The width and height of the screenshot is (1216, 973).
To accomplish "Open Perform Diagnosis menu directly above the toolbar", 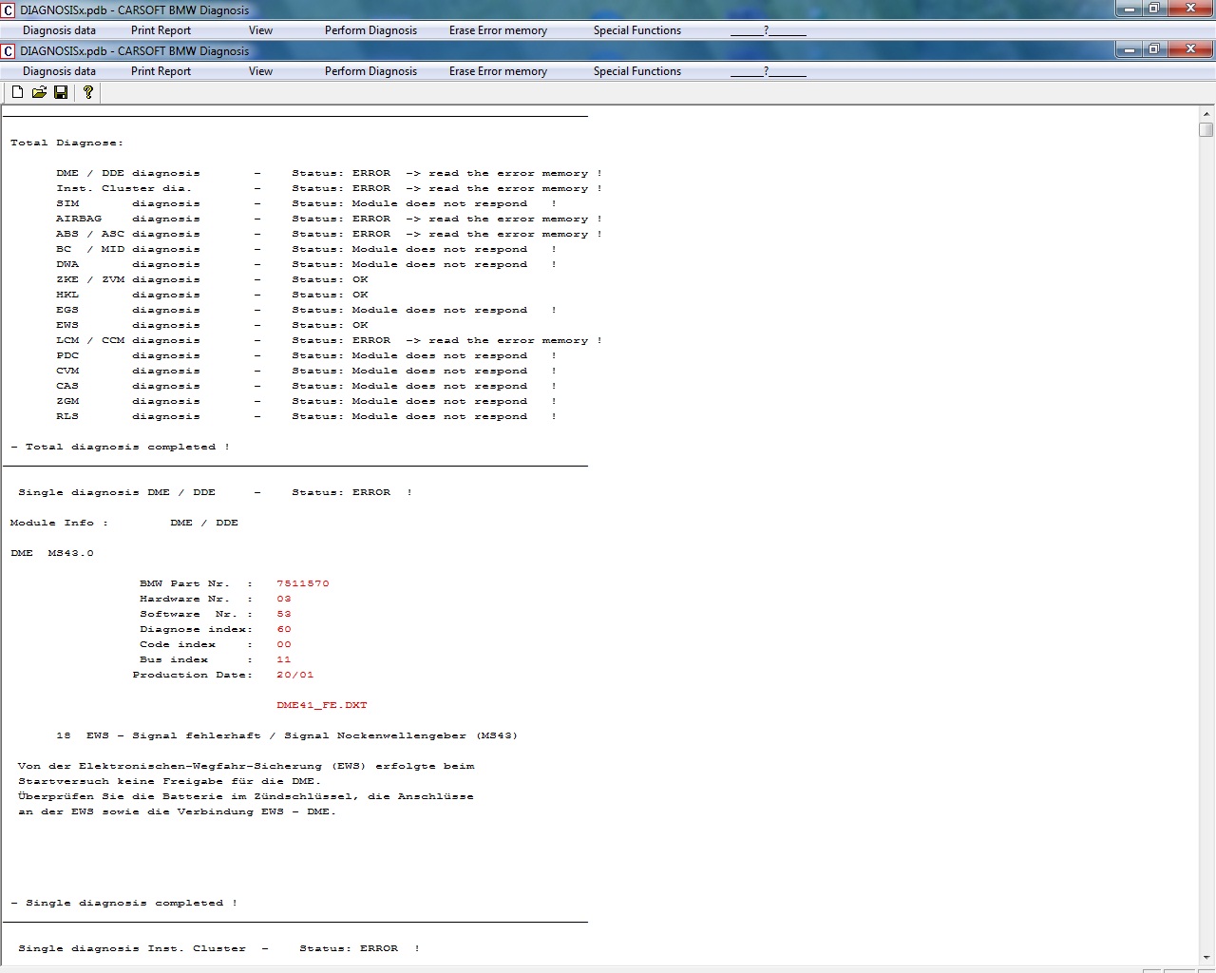I will pos(370,71).
